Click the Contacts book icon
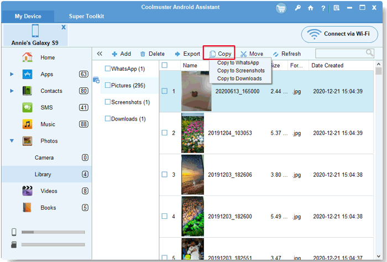The image size is (387, 262). pyautogui.click(x=27, y=91)
